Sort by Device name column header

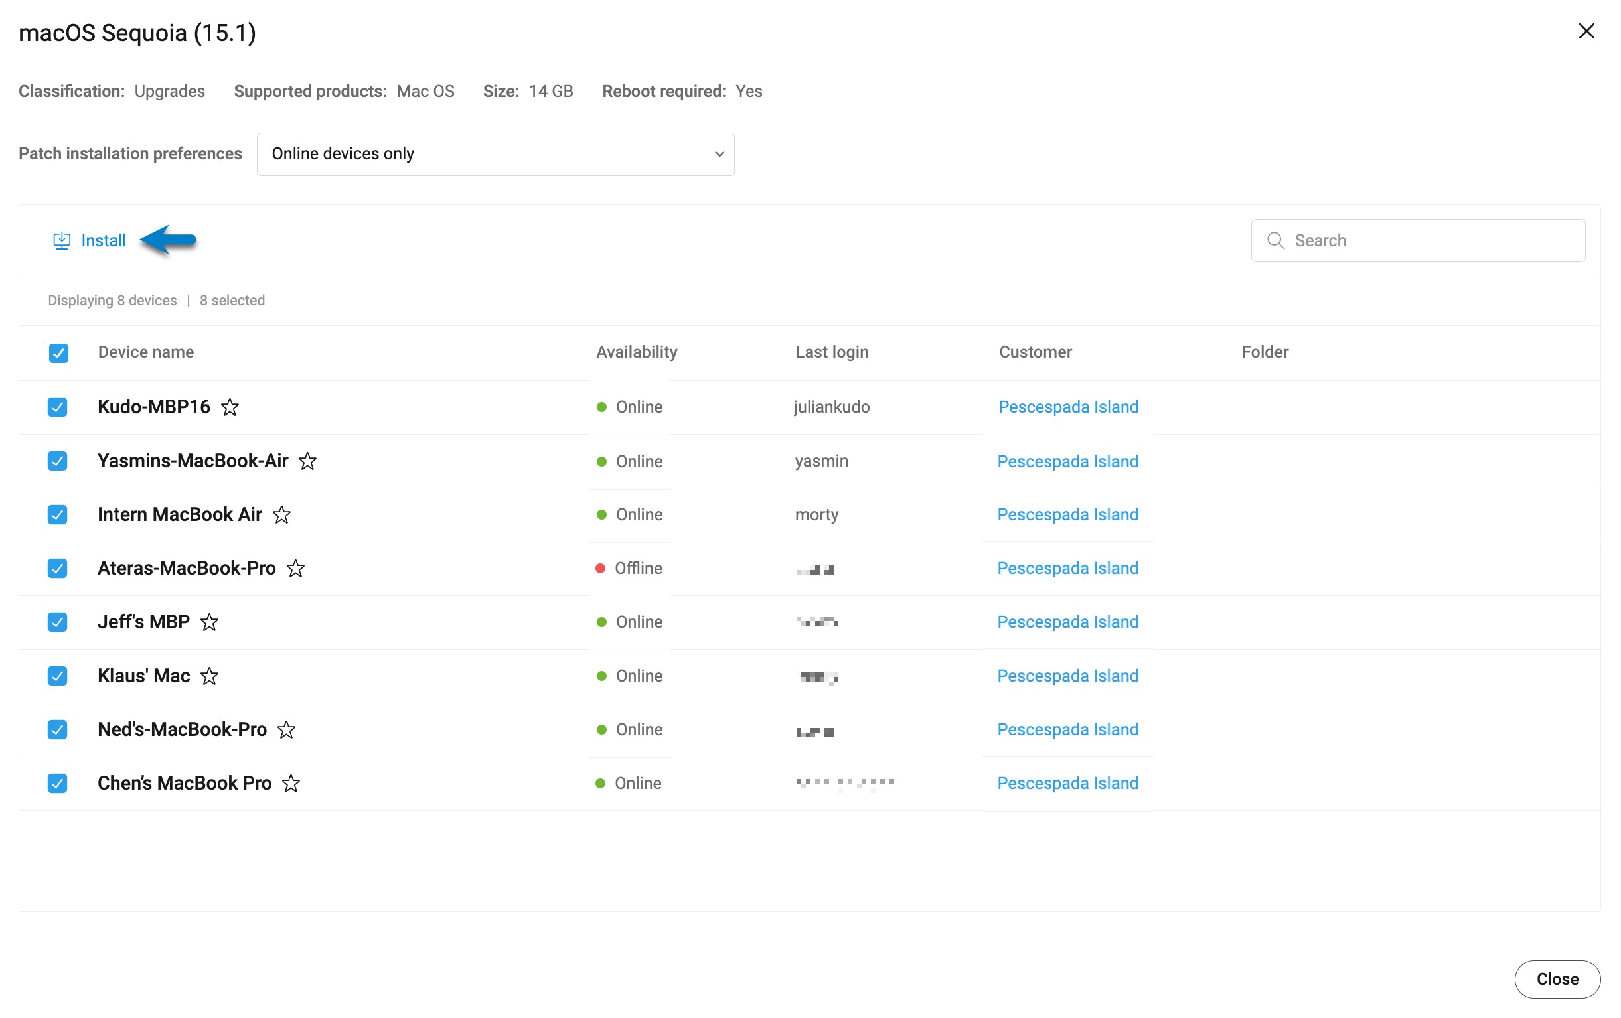(146, 352)
